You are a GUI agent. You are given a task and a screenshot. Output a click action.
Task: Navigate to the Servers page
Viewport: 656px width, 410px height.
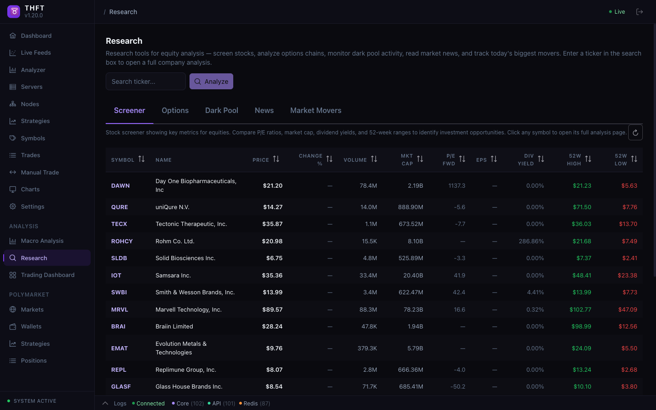click(x=31, y=87)
